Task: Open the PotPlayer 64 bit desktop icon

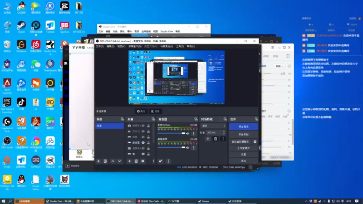Action: click(x=7, y=183)
